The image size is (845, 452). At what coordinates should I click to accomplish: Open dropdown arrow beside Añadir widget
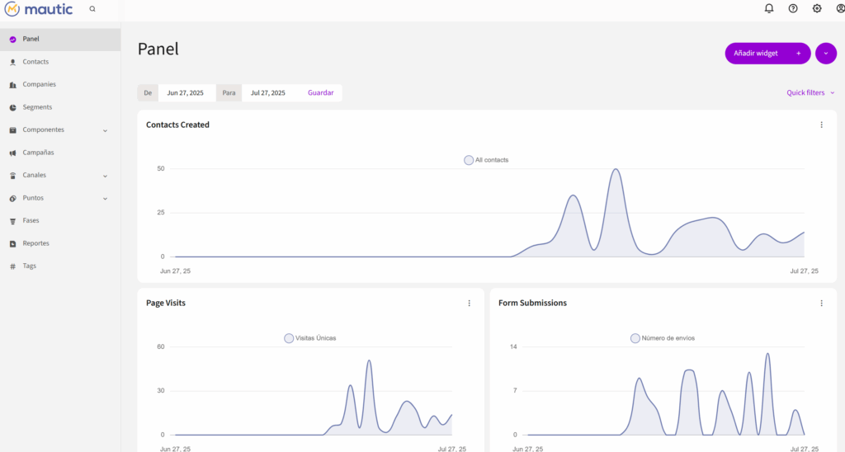(825, 54)
